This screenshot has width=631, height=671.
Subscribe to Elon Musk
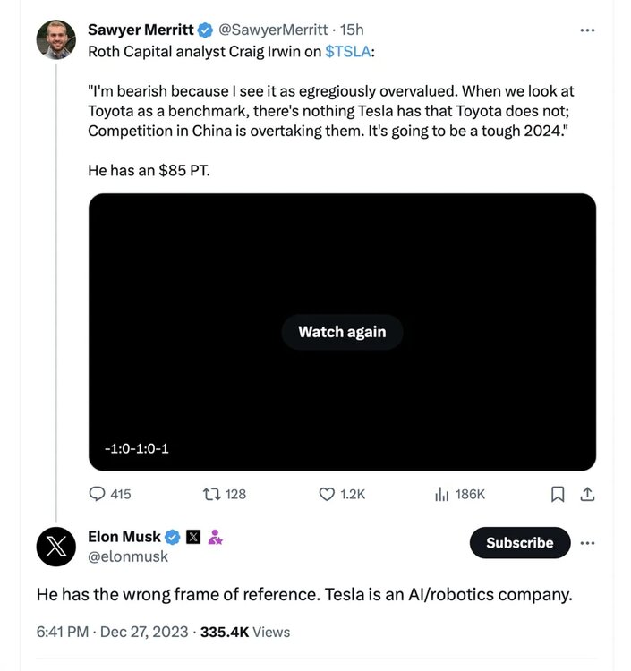point(519,543)
